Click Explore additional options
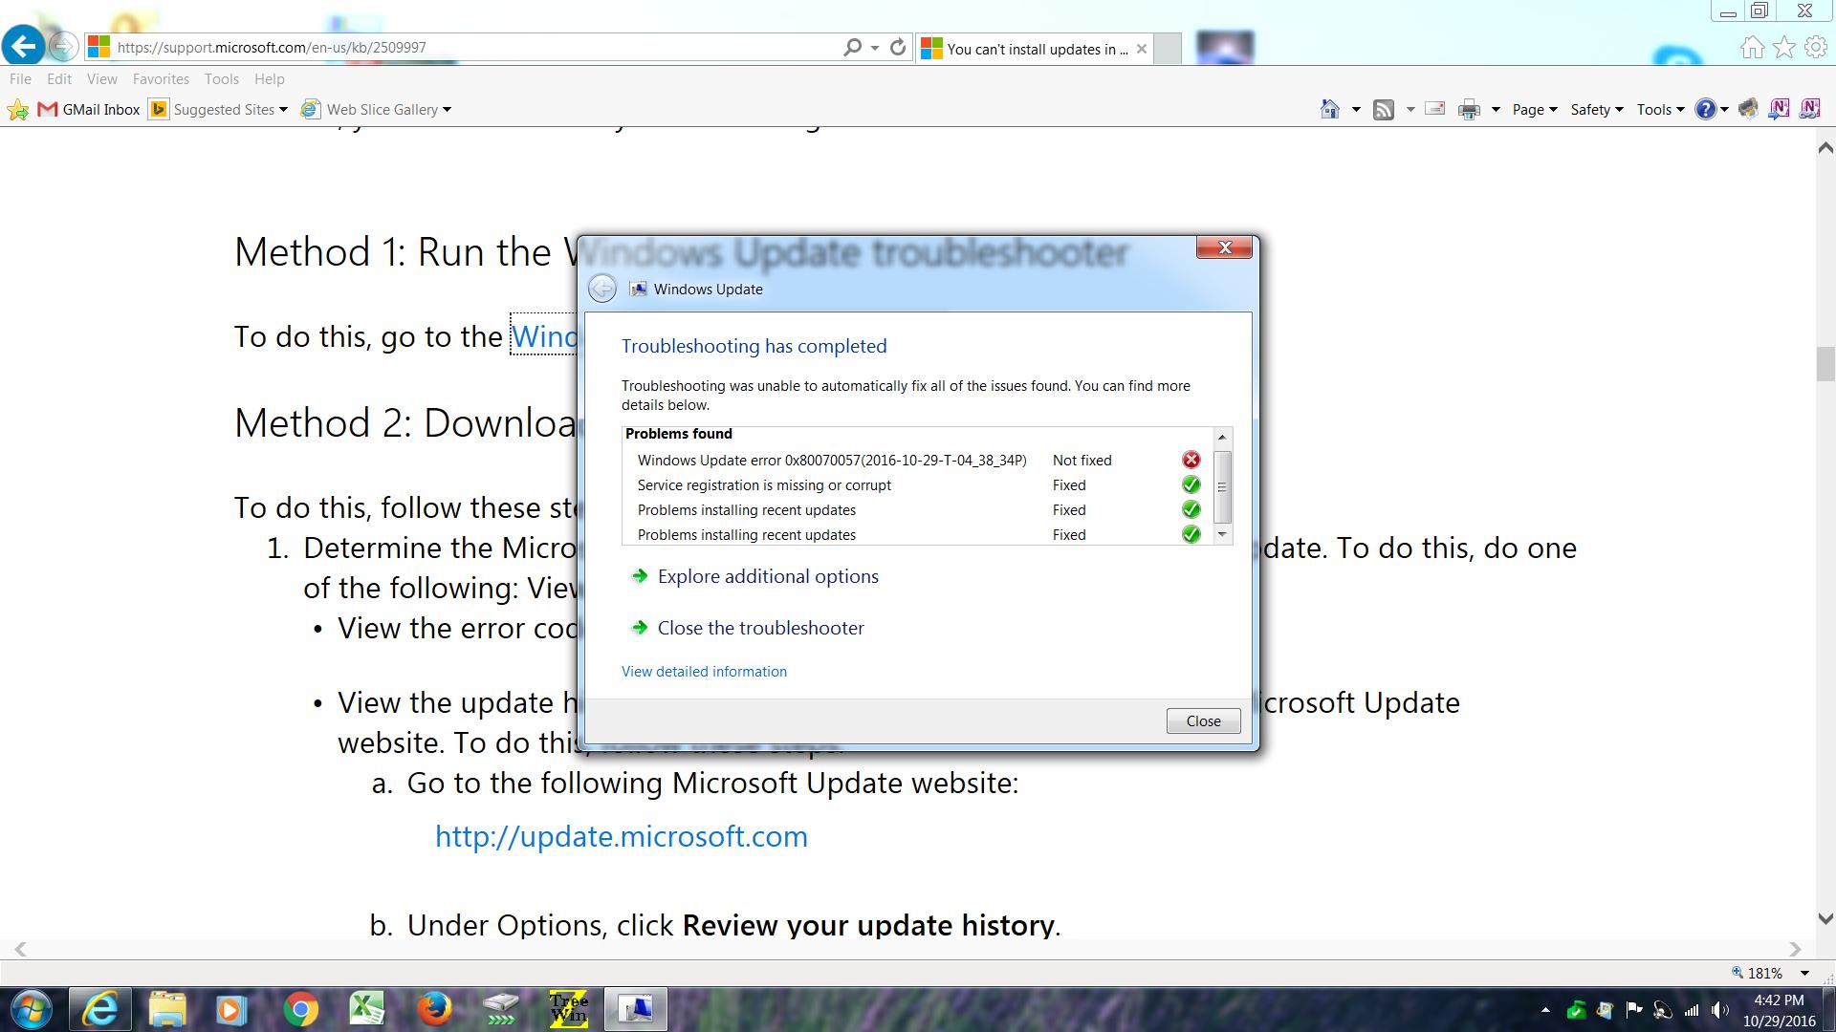The height and width of the screenshot is (1032, 1836). tap(767, 576)
